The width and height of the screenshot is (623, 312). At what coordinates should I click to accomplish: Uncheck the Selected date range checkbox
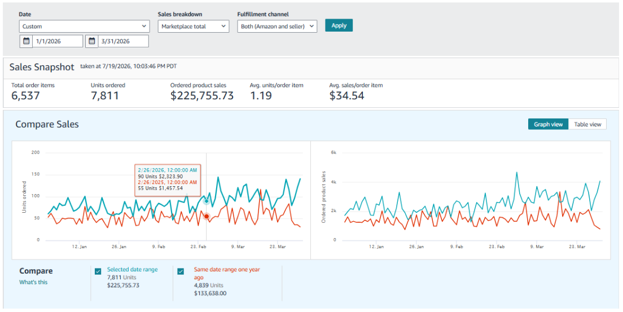click(98, 271)
